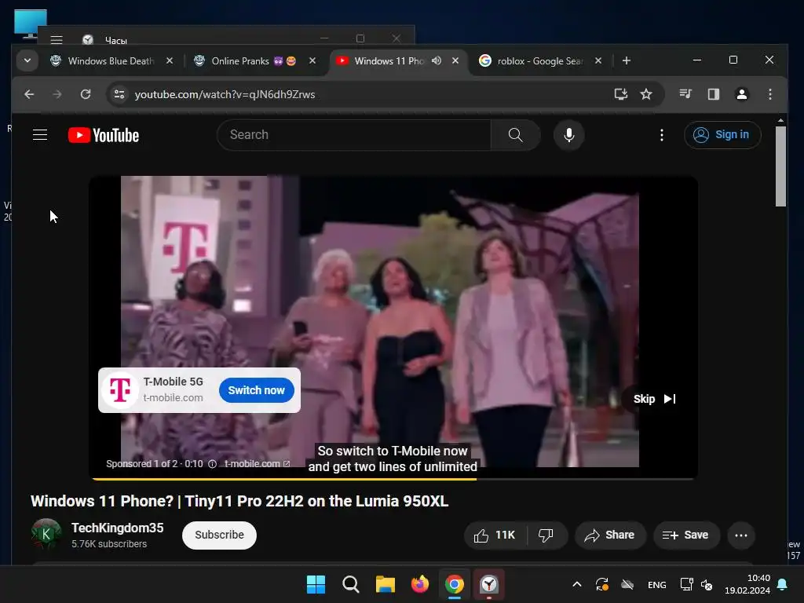Viewport: 804px width, 603px height.
Task: Go to YouTube home via logo
Action: [x=104, y=135]
